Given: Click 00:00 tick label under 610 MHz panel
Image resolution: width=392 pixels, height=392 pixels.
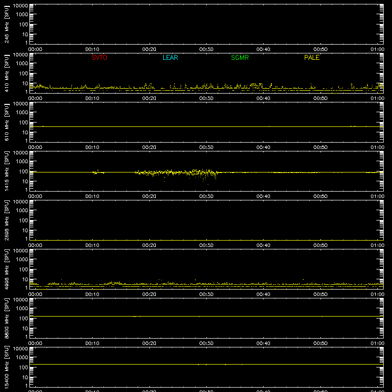Looking at the screenshot, I should click(35, 147).
